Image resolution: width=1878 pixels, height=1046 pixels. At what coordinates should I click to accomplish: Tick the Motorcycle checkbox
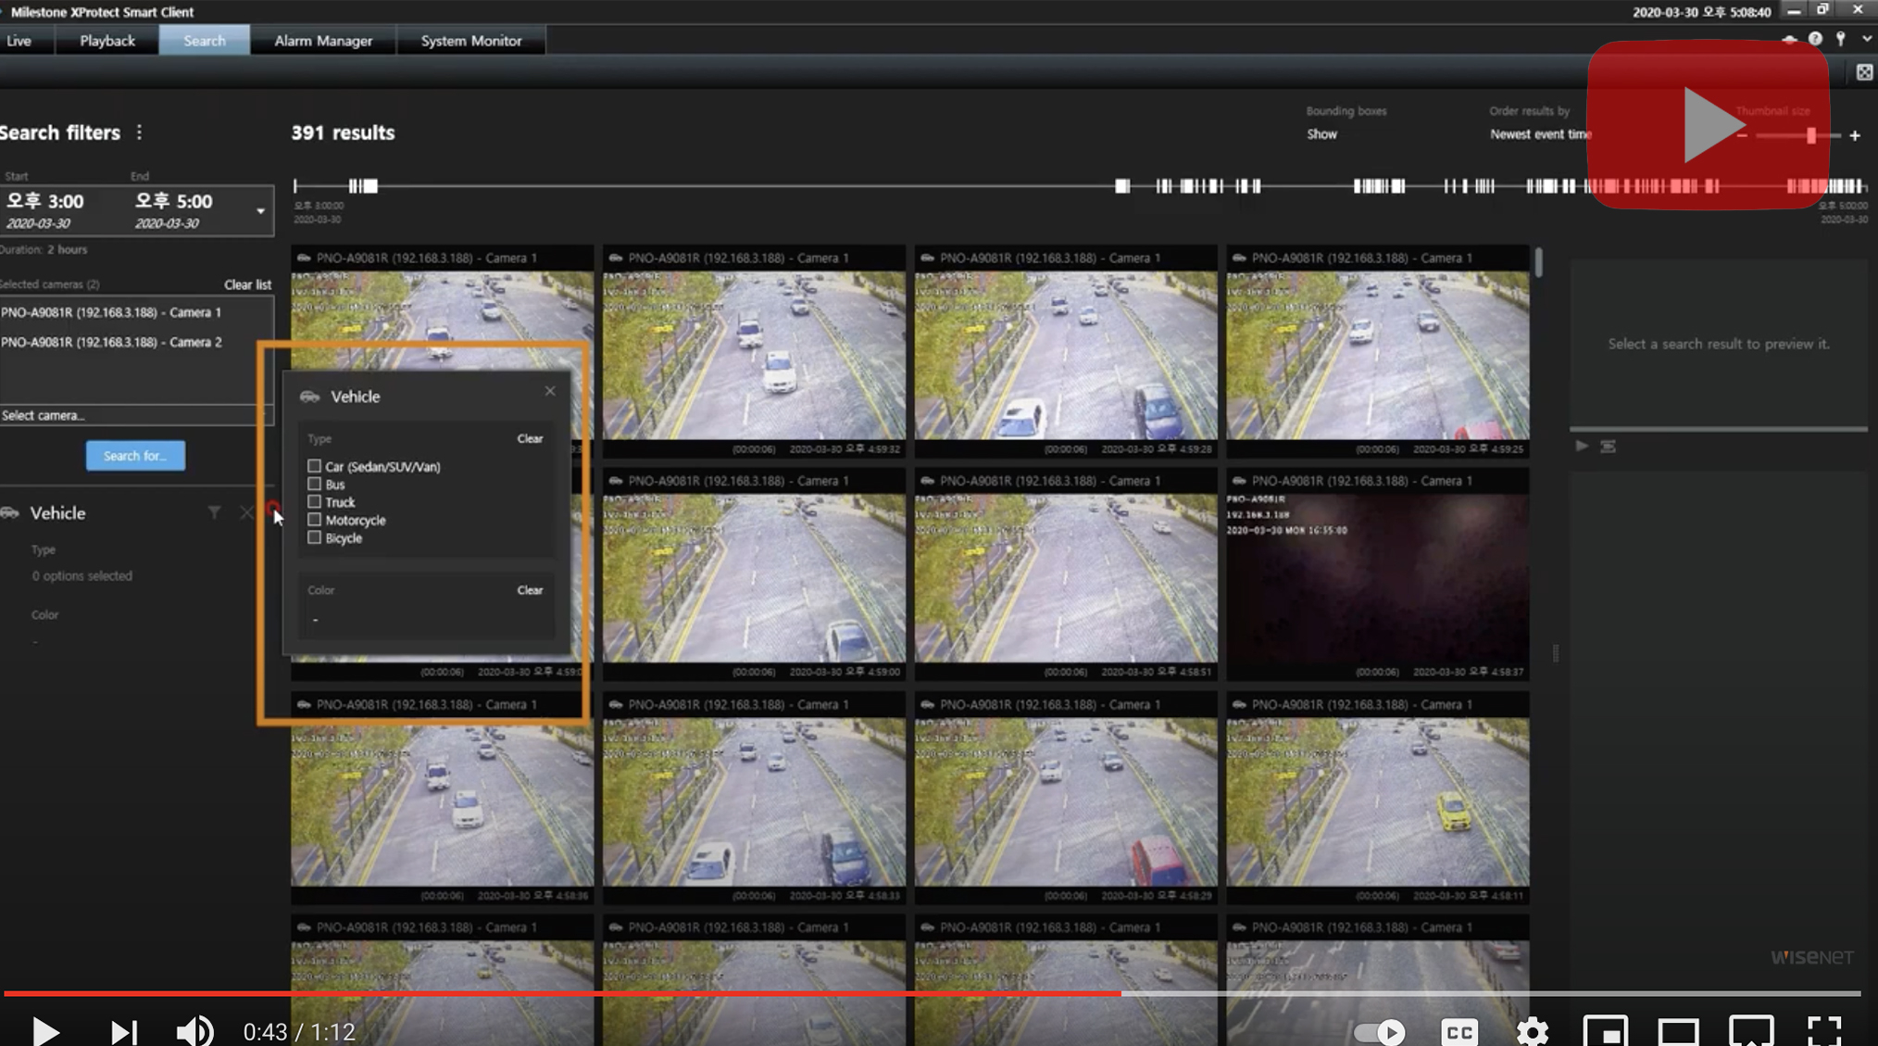315,520
